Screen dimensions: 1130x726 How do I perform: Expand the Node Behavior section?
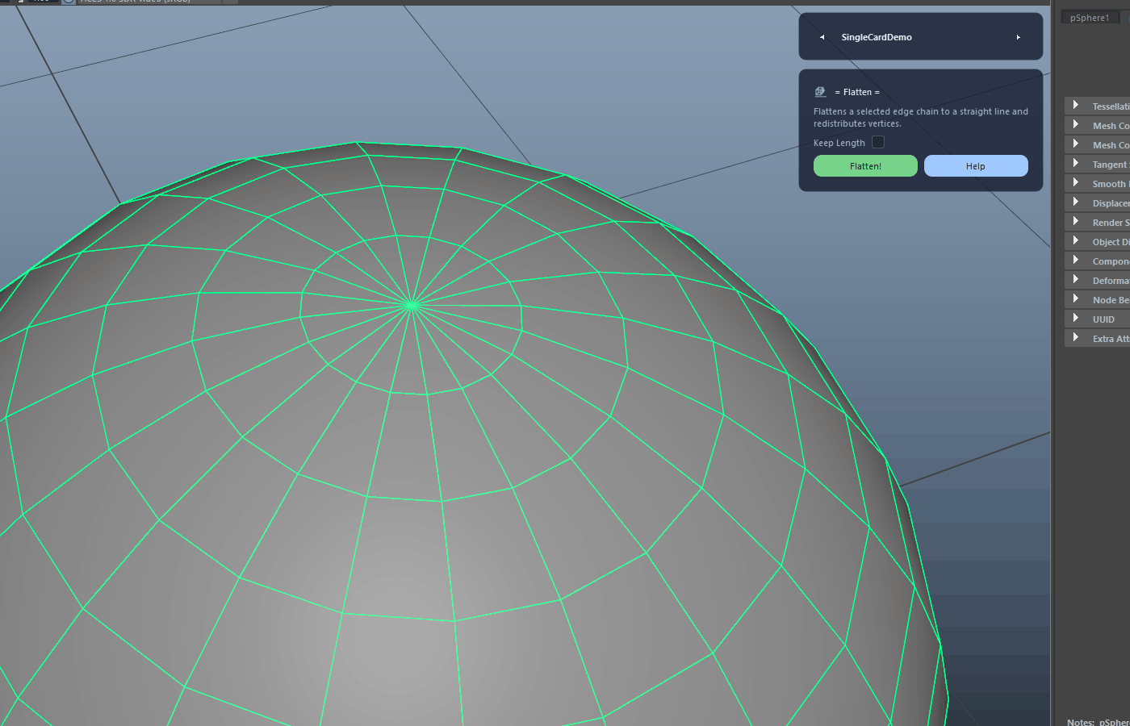click(1097, 299)
